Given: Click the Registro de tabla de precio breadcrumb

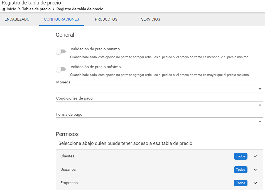Looking at the screenshot, I should point(80,9).
